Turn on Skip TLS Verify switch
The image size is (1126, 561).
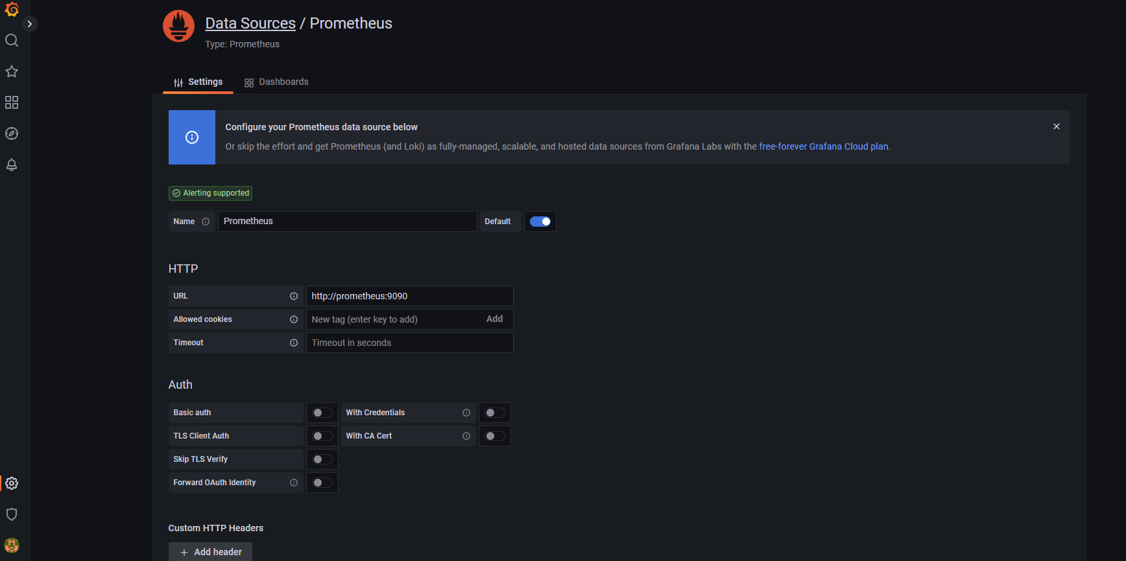pos(322,459)
